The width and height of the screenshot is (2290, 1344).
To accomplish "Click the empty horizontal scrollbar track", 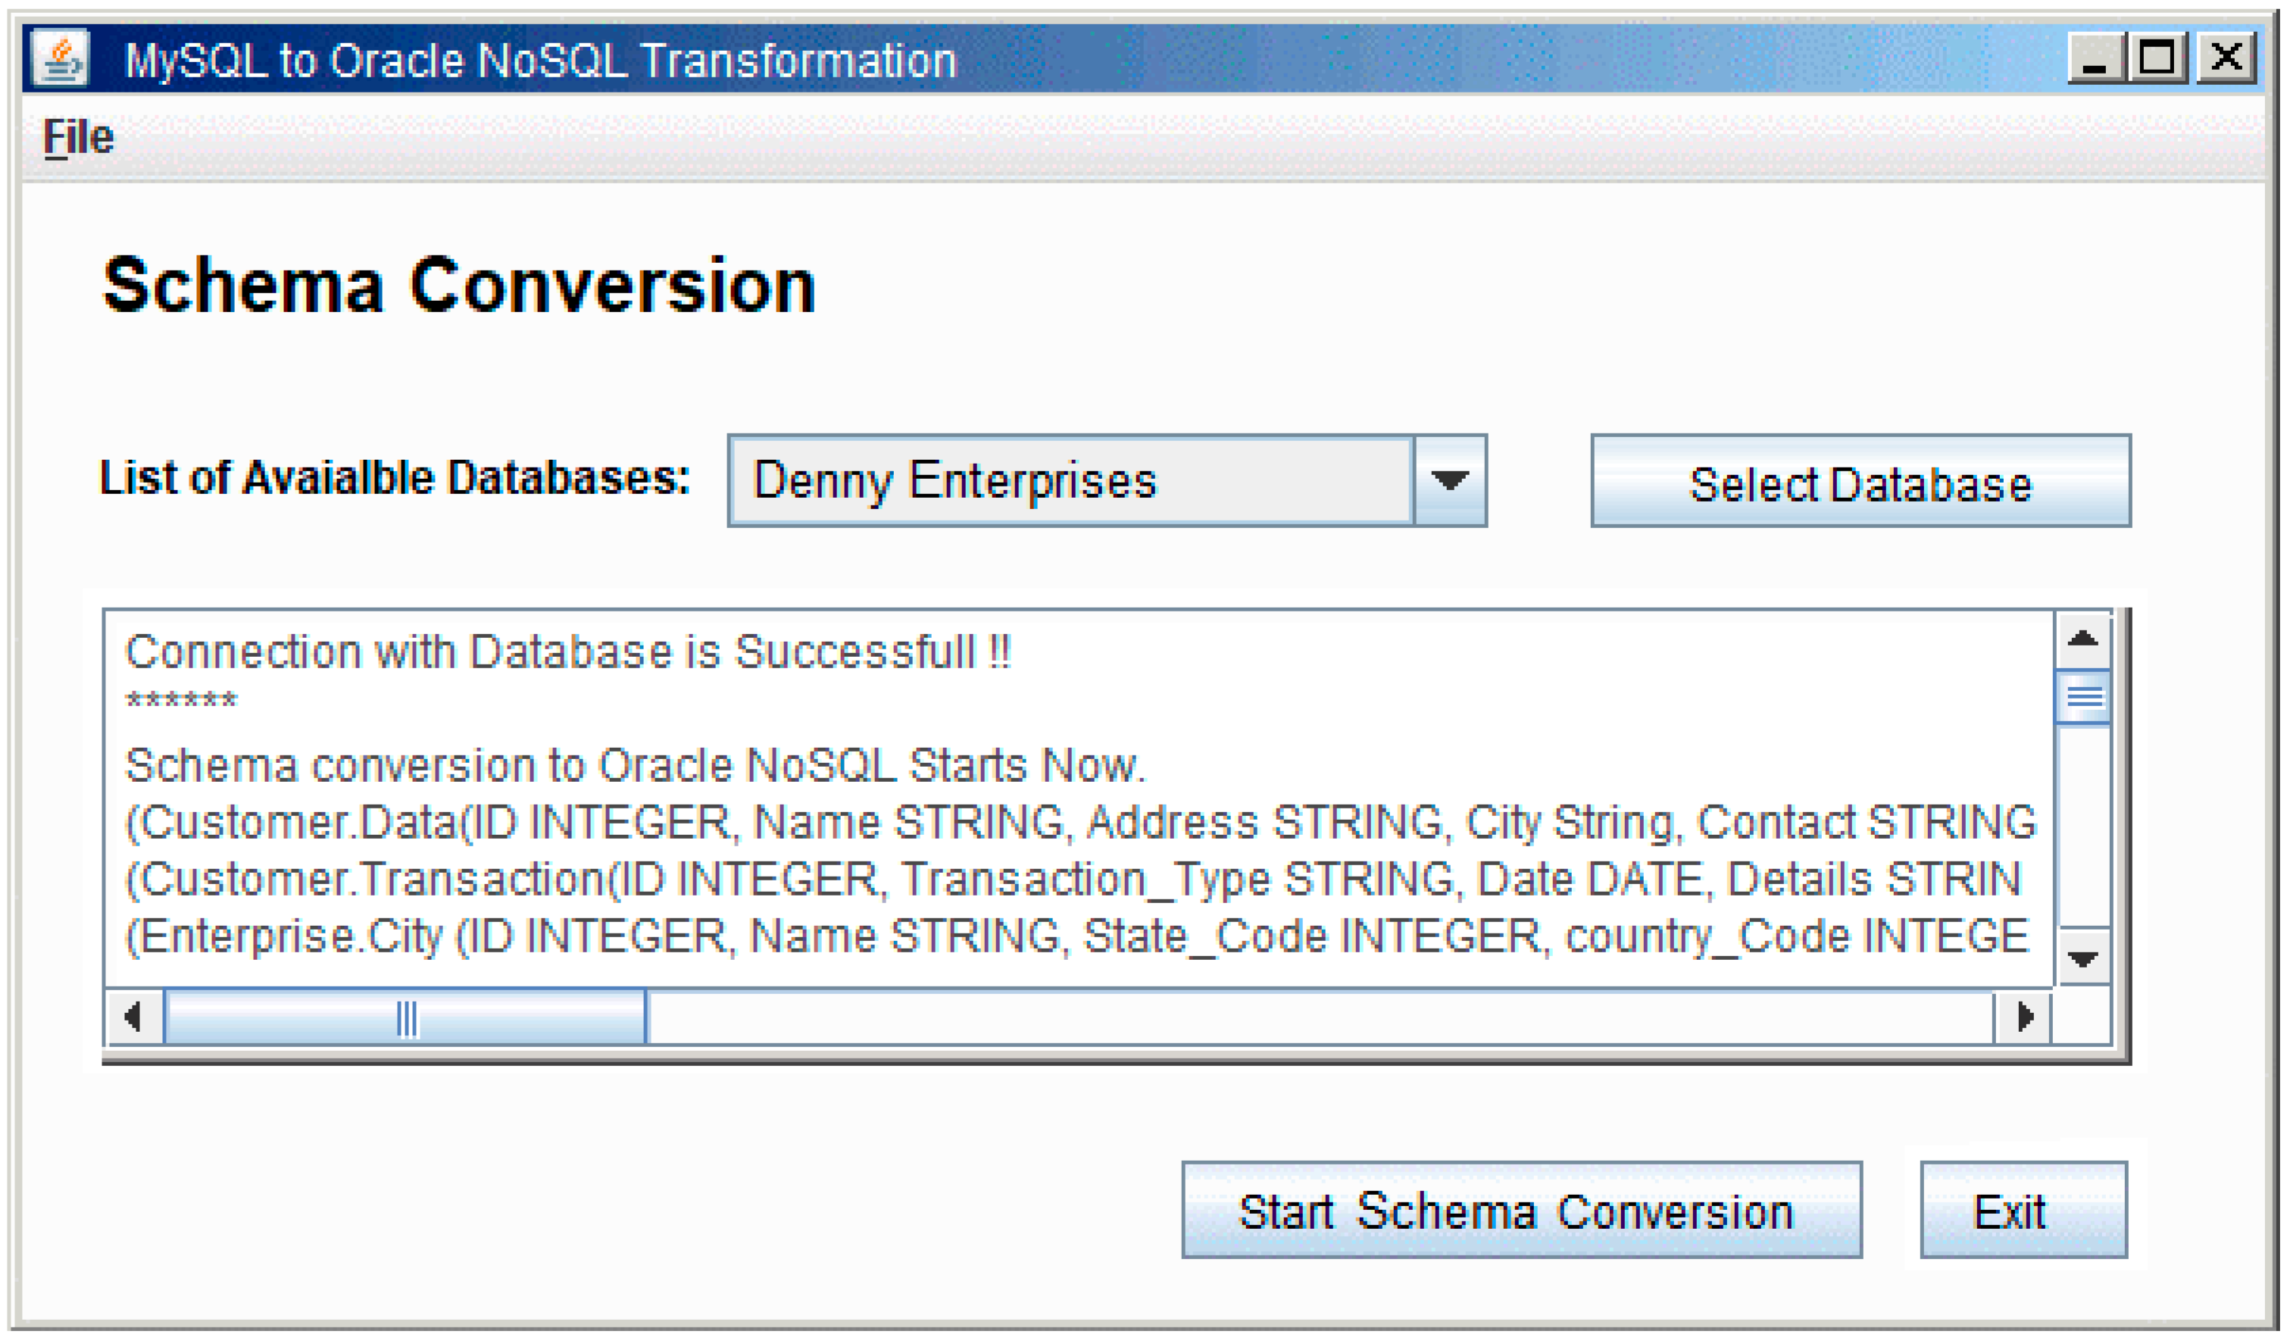I will pos(1321,1016).
